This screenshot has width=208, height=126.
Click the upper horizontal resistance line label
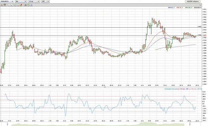(199, 27)
